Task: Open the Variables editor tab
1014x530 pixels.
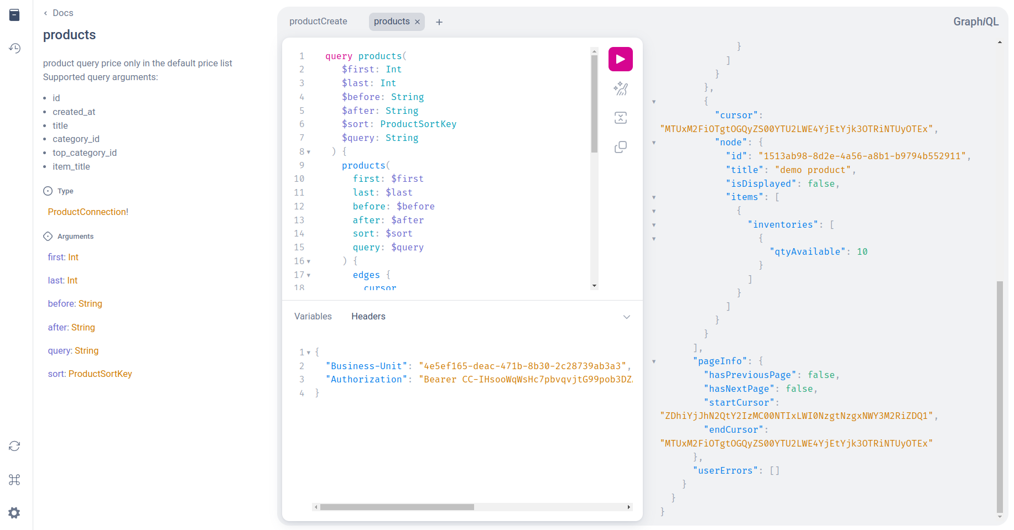Action: coord(313,316)
